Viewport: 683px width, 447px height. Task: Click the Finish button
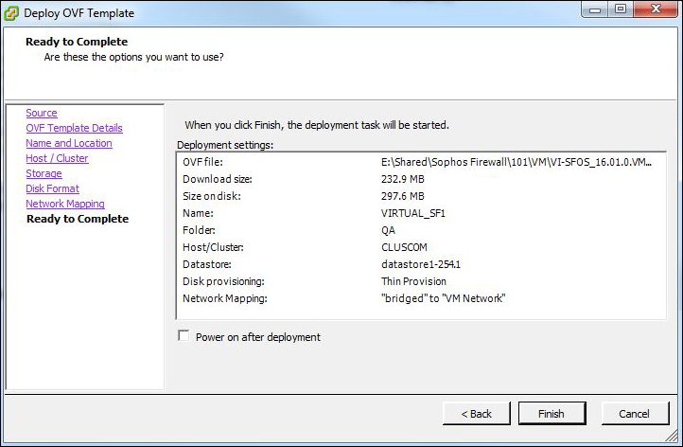tap(552, 414)
